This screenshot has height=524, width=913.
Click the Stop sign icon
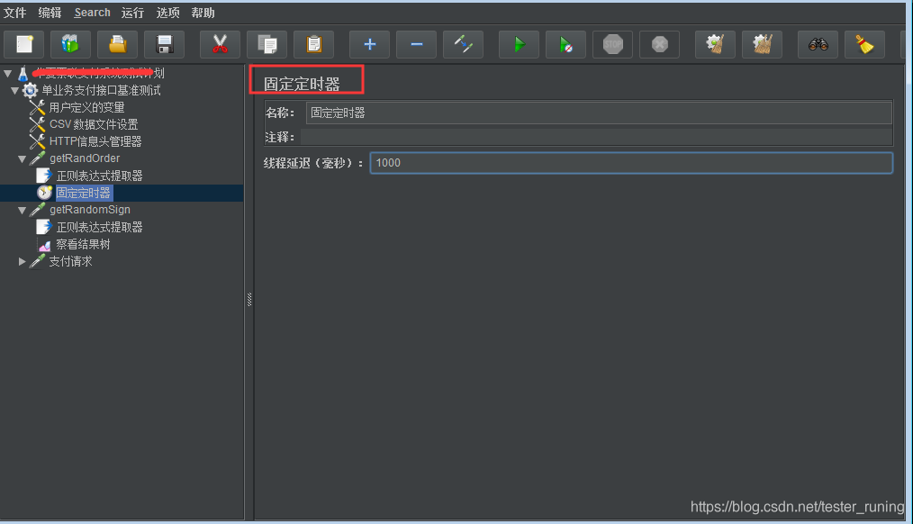(612, 44)
